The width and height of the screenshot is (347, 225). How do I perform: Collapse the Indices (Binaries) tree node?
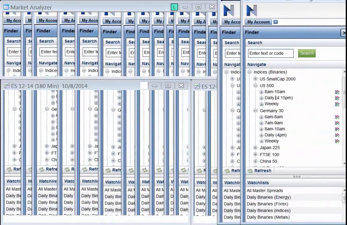pos(249,72)
